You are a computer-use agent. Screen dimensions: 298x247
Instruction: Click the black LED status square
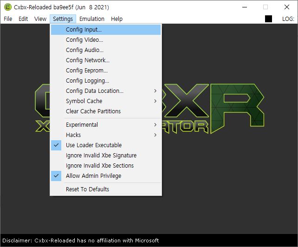click(268, 19)
